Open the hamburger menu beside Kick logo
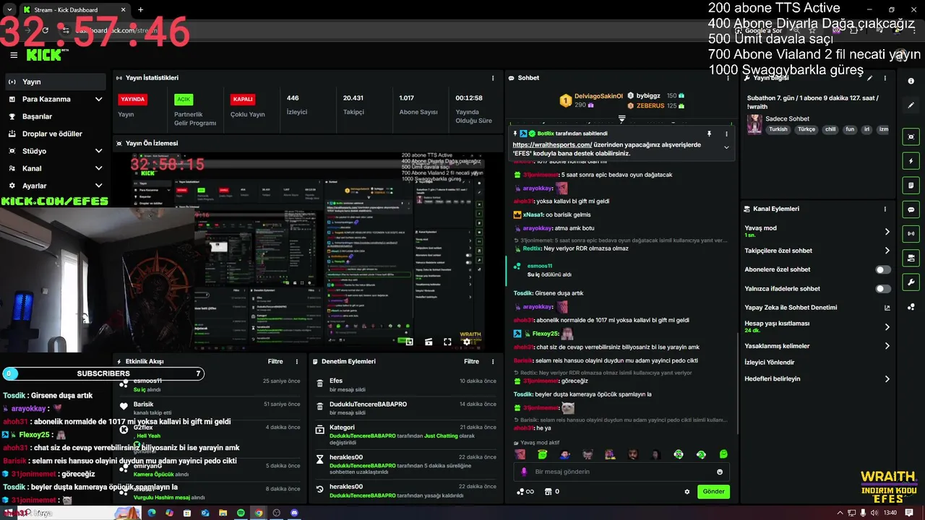925x520 pixels. [14, 55]
